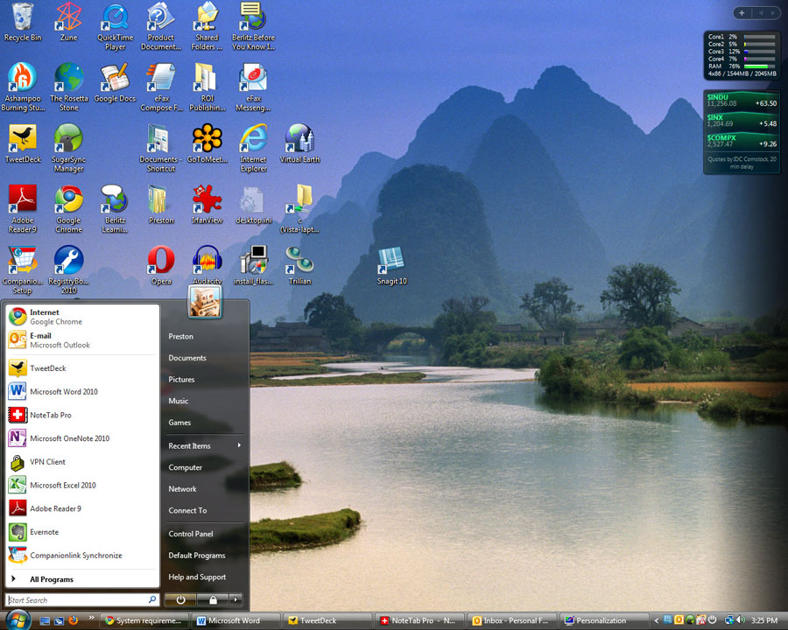
Task: Open Control Panel from the Start menu
Action: point(191,533)
